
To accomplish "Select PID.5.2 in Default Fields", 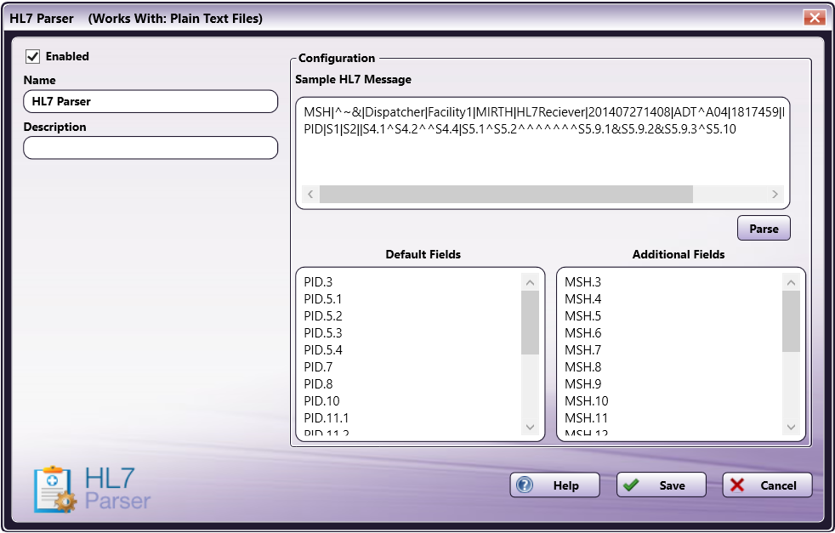I will click(323, 316).
